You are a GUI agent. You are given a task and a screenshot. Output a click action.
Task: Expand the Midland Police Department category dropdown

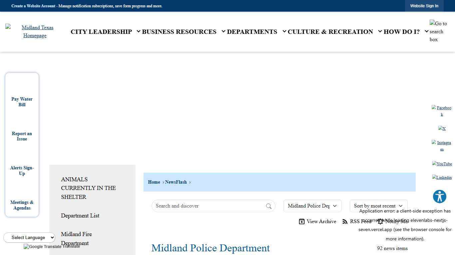(312, 206)
